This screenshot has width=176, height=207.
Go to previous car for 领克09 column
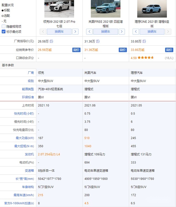pos(43,32)
